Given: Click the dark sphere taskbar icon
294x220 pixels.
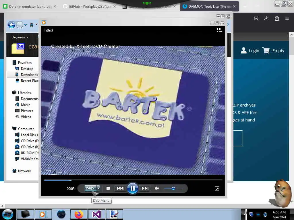Looking at the screenshot, I should (x=61, y=214).
